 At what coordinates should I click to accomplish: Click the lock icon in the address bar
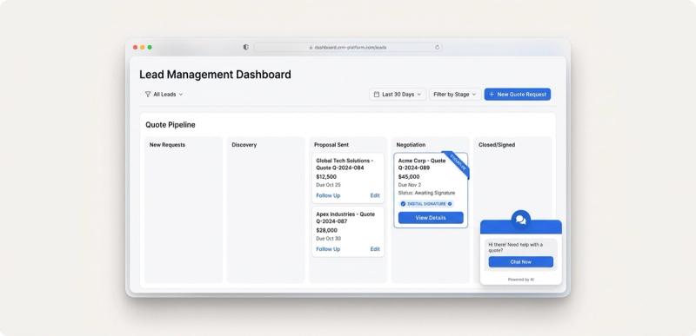(311, 48)
